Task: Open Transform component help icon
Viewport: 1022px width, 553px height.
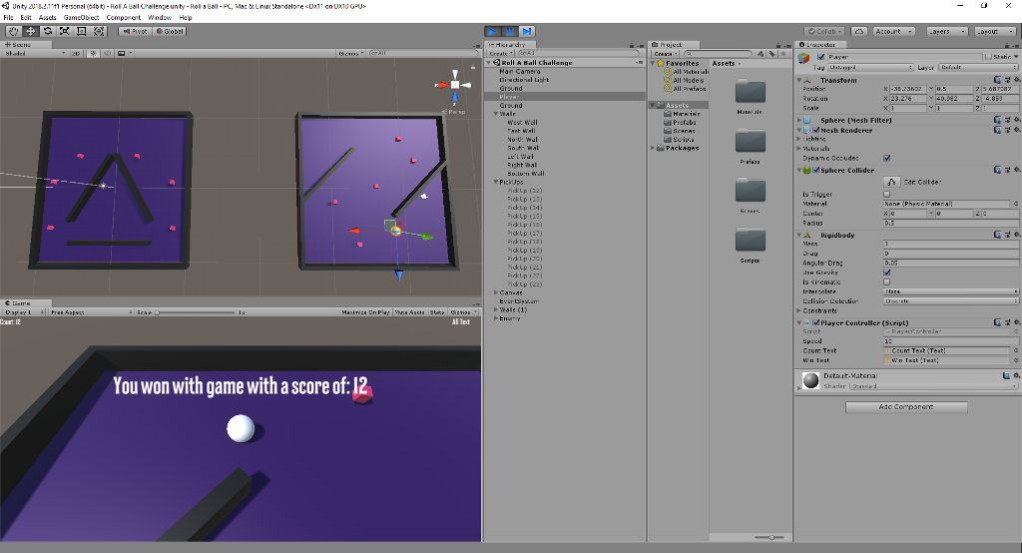Action: pos(997,80)
